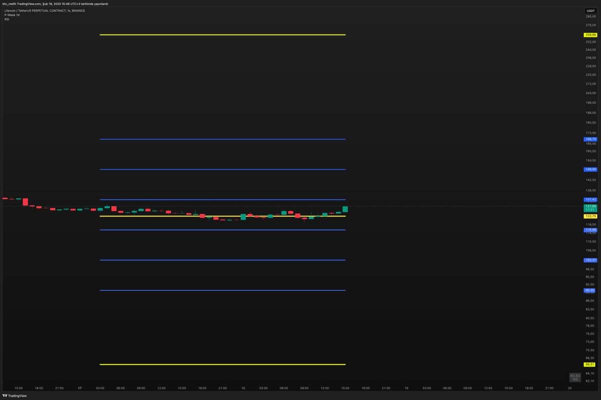Click the RSI indicator label in the legend

tap(6, 19)
